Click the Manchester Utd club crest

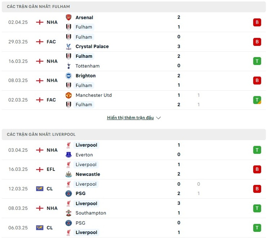pos(69,95)
